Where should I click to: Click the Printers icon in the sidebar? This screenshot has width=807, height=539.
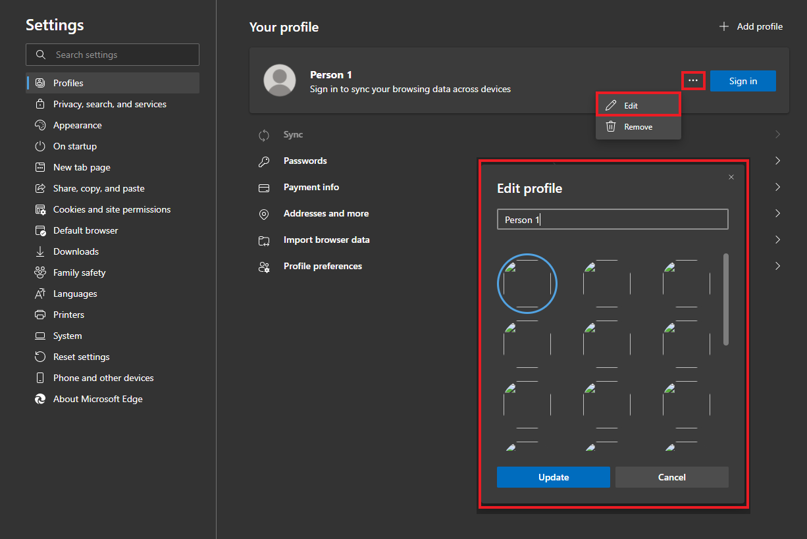click(41, 315)
